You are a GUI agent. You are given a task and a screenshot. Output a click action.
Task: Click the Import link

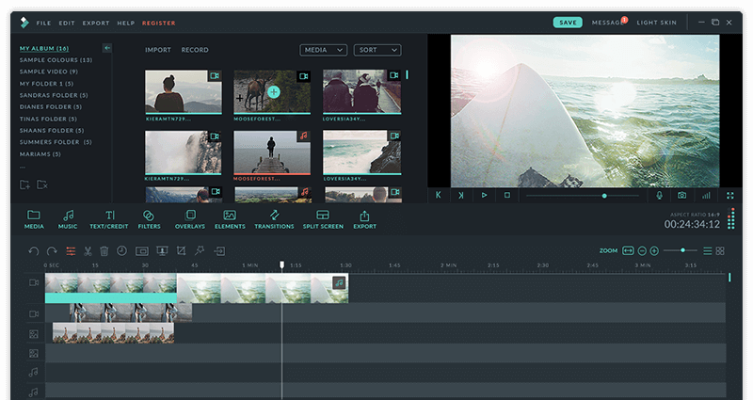158,50
